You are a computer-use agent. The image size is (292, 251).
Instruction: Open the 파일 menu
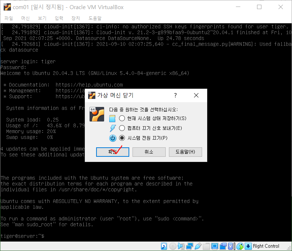(9, 18)
